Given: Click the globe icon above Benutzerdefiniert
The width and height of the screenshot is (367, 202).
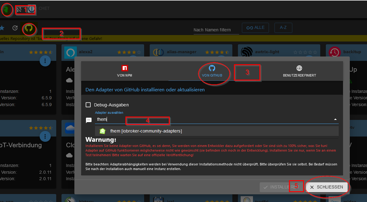Looking at the screenshot, I should 299,68.
